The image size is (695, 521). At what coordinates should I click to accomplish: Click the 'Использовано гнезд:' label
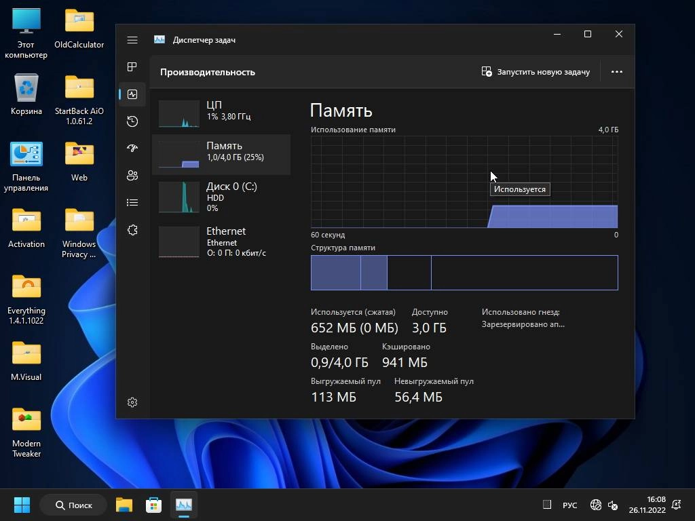click(521, 312)
